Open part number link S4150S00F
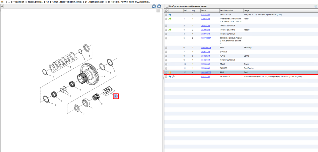318x152 pixels. [x=206, y=73]
